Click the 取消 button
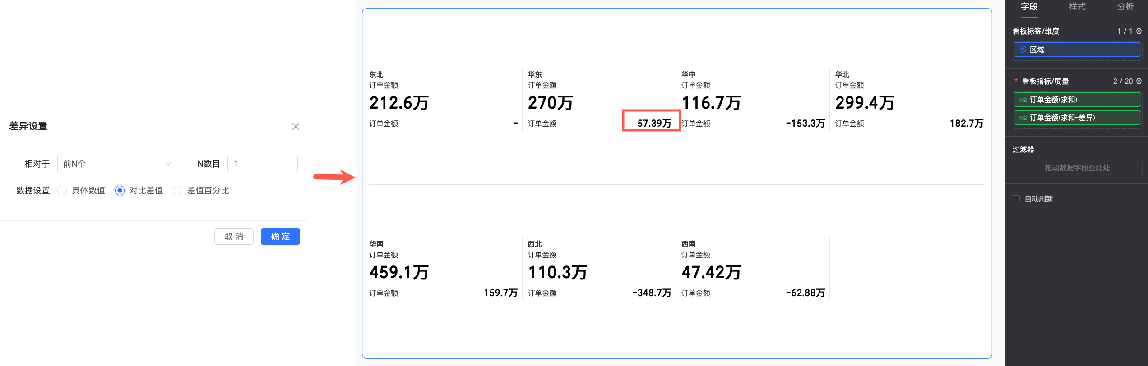Image resolution: width=1148 pixels, height=366 pixels. 234,236
